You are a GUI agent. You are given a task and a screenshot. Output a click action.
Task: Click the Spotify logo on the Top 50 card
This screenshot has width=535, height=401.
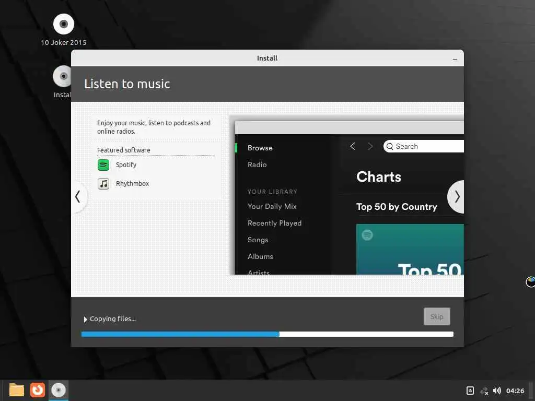367,235
